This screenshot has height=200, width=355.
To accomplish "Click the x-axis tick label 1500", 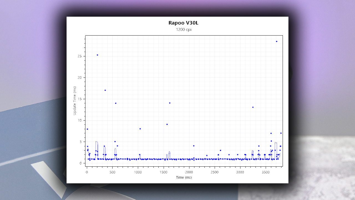I will click(x=163, y=172).
